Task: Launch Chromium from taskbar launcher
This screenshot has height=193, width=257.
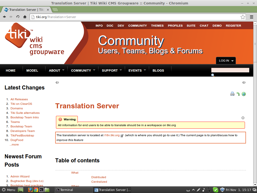Action: pos(36,190)
